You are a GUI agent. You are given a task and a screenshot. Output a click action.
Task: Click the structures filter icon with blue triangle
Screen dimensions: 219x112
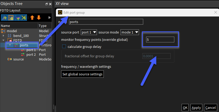pyautogui.click(x=4, y=18)
